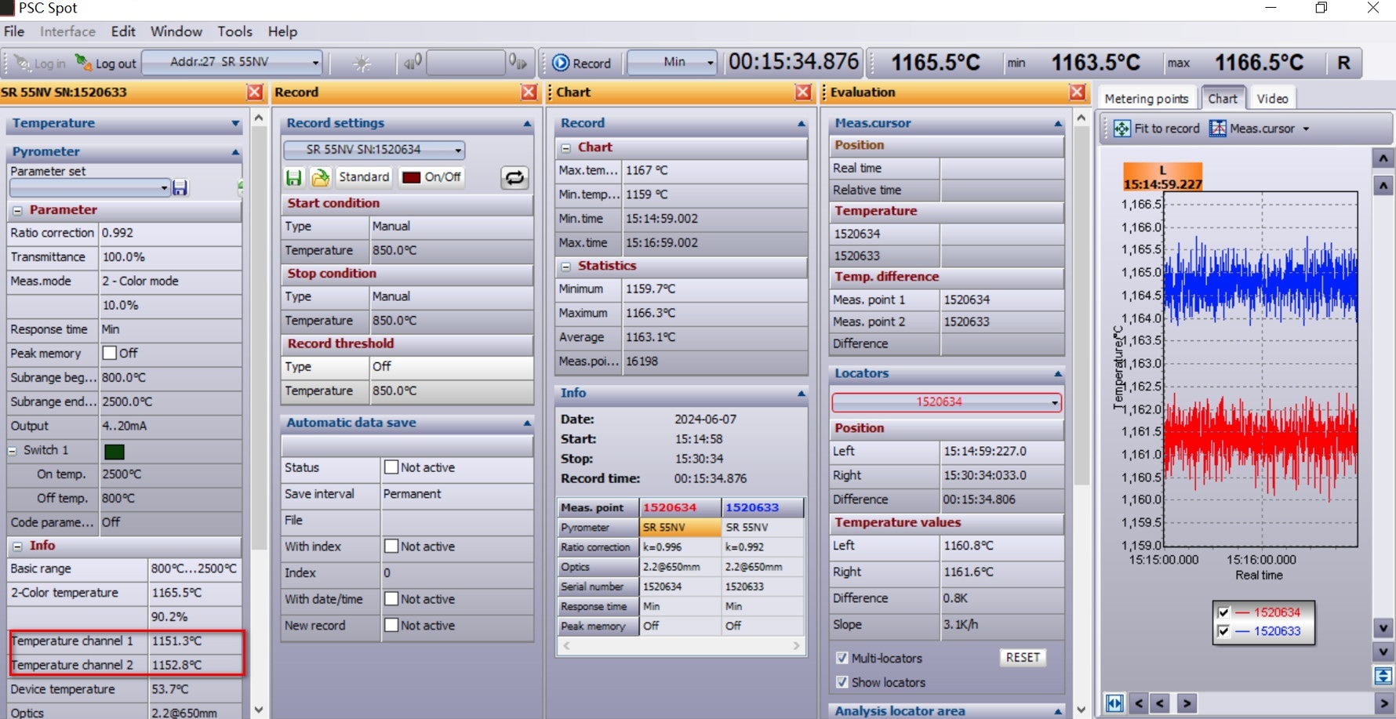
Task: Uncheck the Multi-locators checkbox
Action: [842, 658]
